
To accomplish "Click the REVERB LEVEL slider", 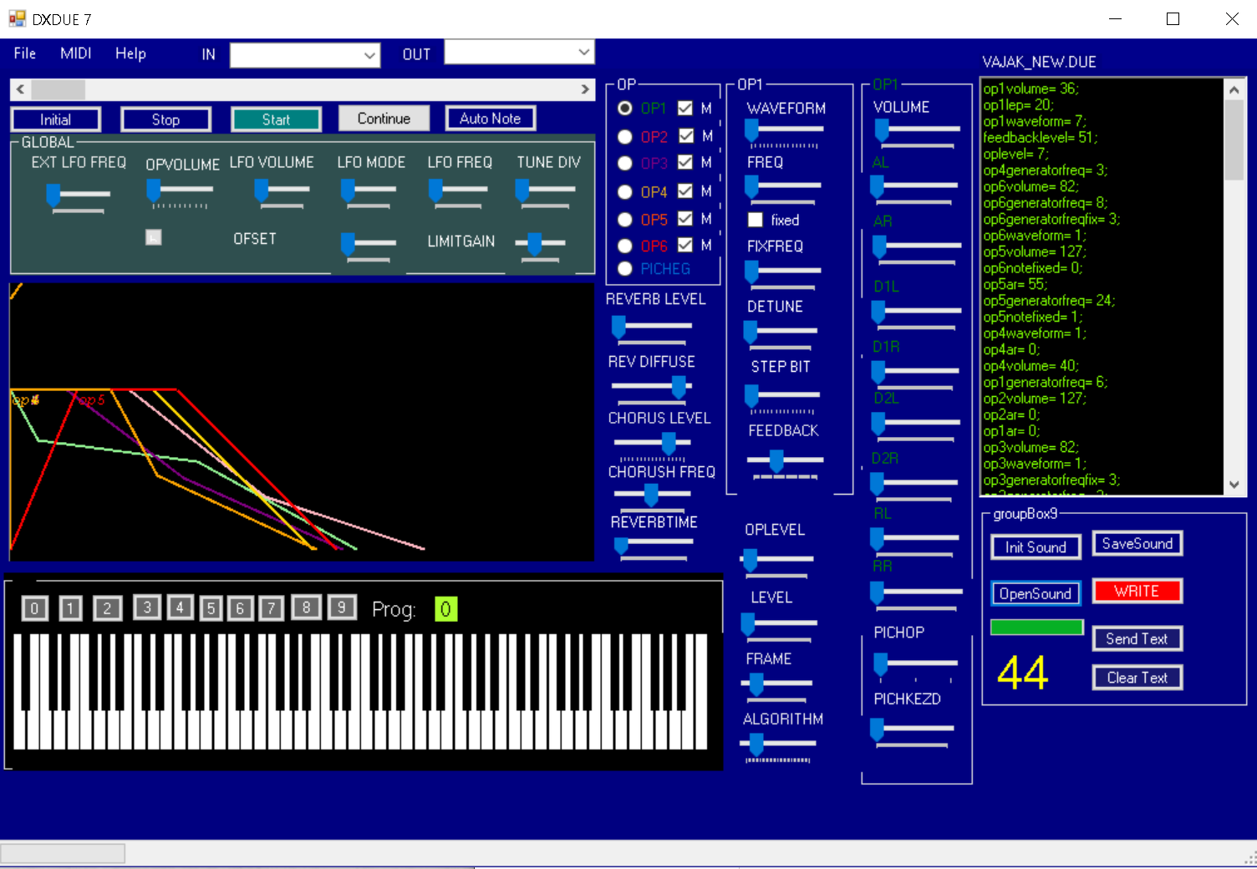I will click(x=652, y=329).
